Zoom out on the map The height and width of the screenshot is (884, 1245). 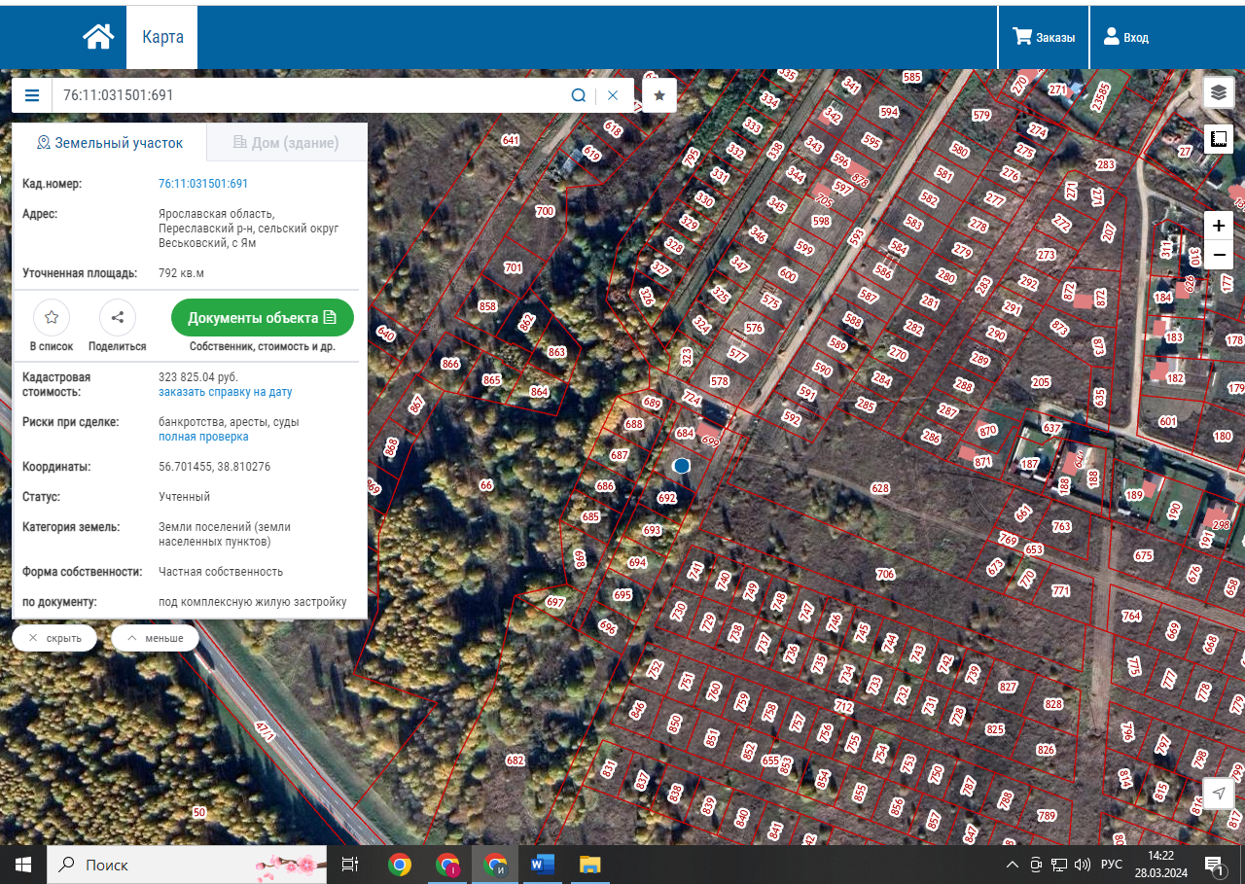1219,256
